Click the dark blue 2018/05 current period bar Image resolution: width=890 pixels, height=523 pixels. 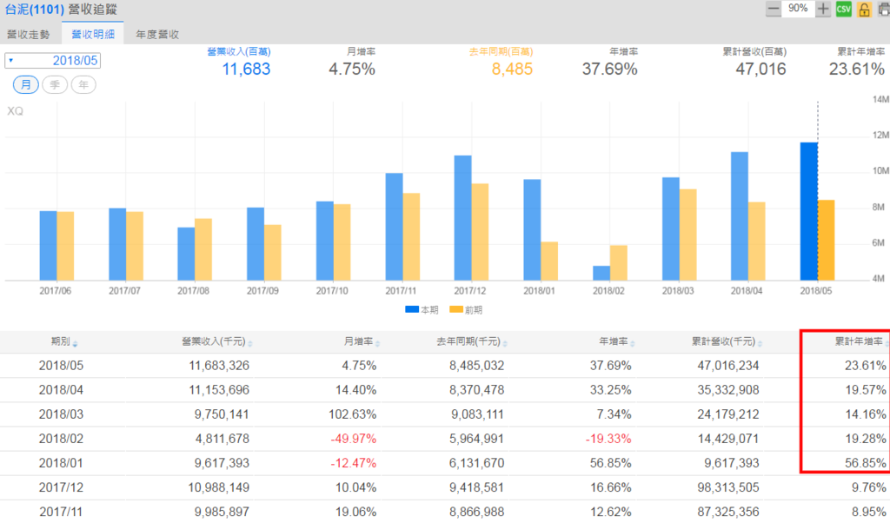click(x=809, y=212)
